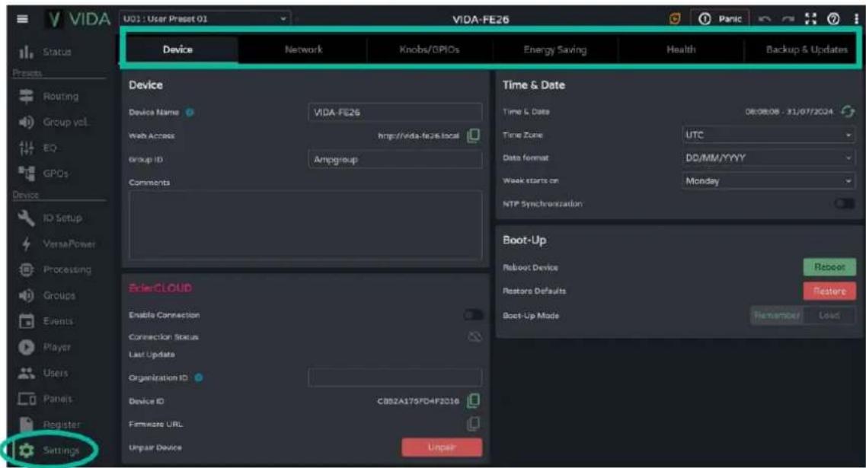This screenshot has height=468, width=866.
Task: Open Processing in the sidebar
Action: (x=55, y=269)
